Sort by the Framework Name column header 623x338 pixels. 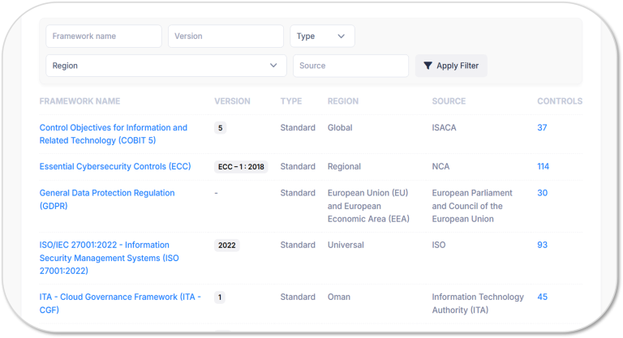[79, 101]
